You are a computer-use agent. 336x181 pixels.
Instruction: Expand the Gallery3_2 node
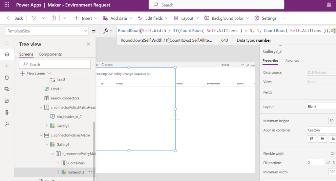tap(58, 172)
